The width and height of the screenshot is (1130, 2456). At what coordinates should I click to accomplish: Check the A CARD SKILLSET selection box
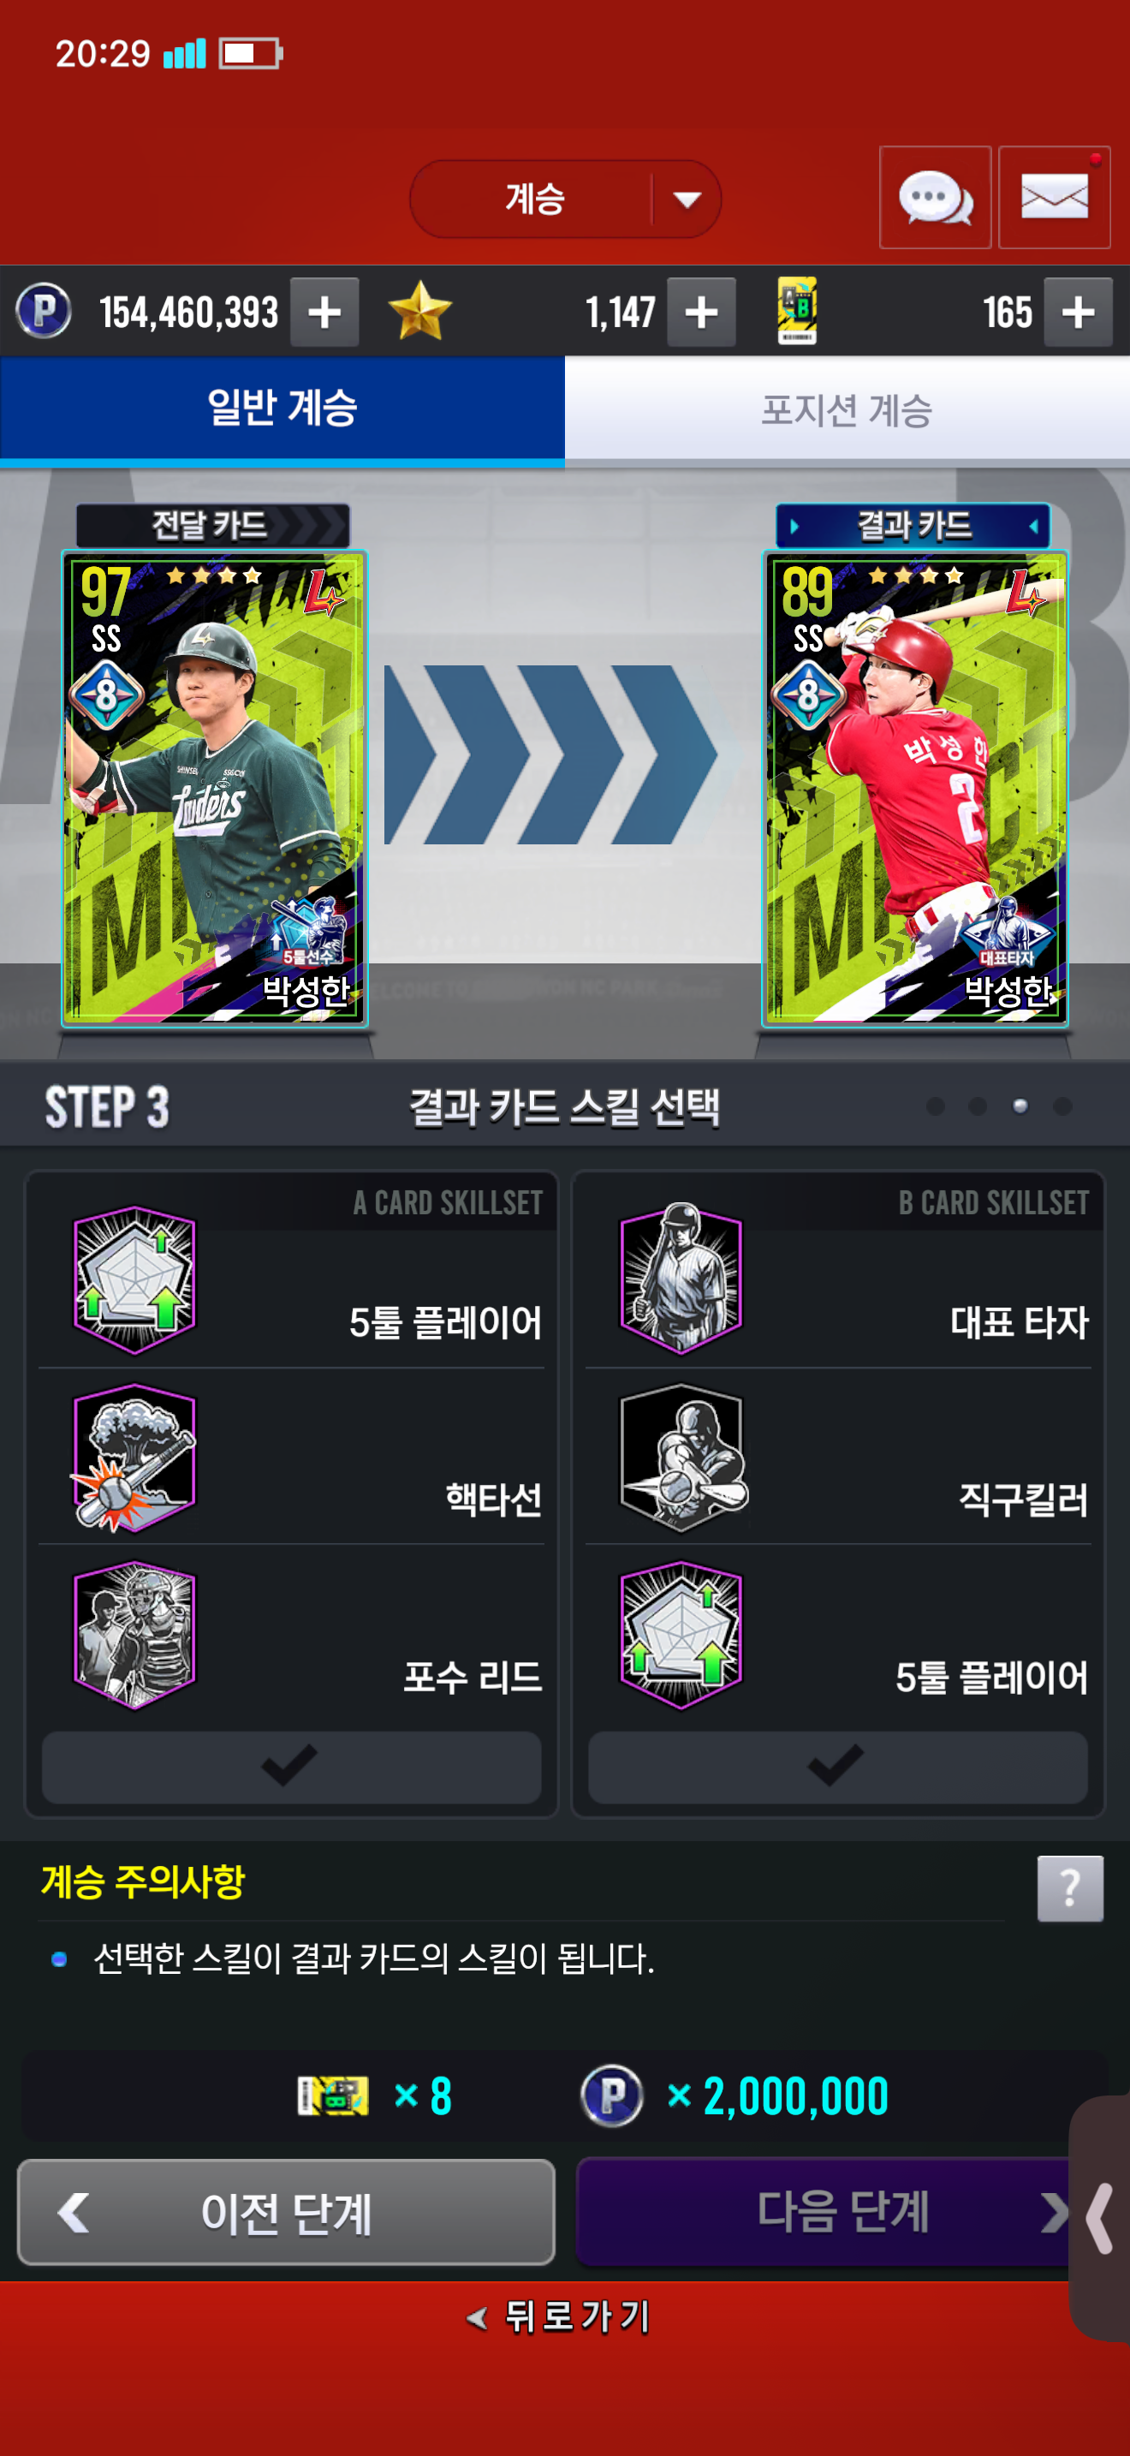(292, 1767)
